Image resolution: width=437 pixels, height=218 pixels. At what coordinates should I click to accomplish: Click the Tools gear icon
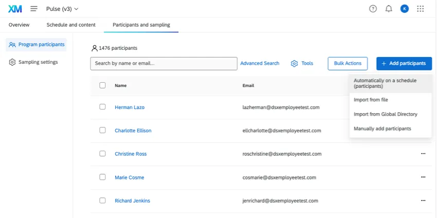pos(295,63)
